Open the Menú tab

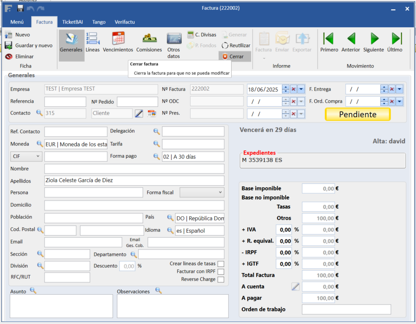[17, 22]
